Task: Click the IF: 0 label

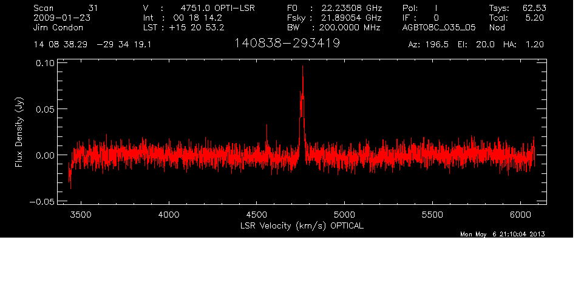Action: coord(421,18)
